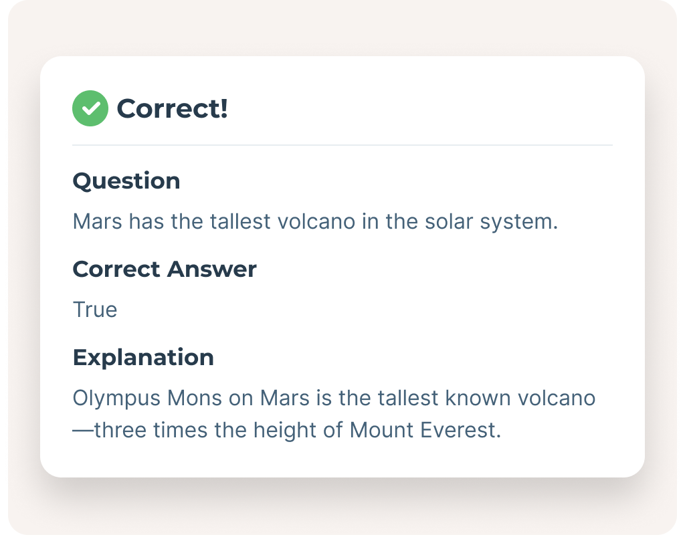Screen dimensions: 685x539
Task: Click the "Explanation" section label
Action: [x=143, y=357]
